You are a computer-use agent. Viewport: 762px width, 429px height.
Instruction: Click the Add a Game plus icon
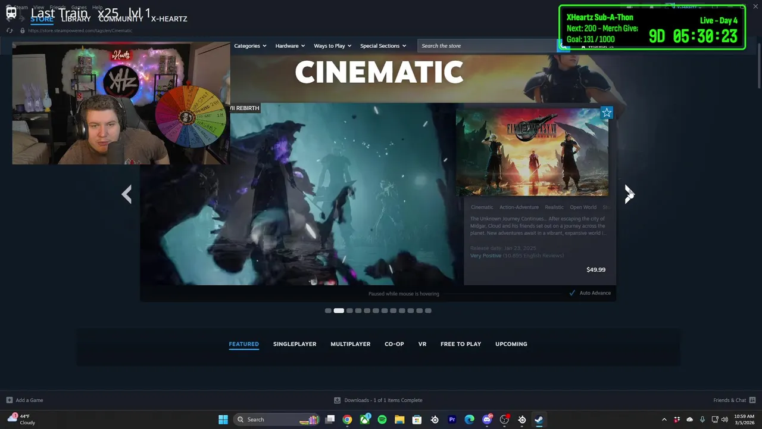coord(9,400)
